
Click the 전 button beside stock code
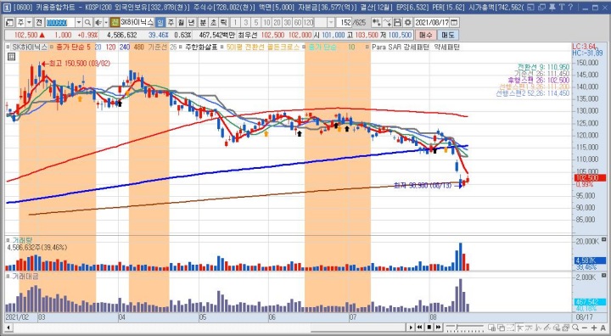(x=39, y=23)
